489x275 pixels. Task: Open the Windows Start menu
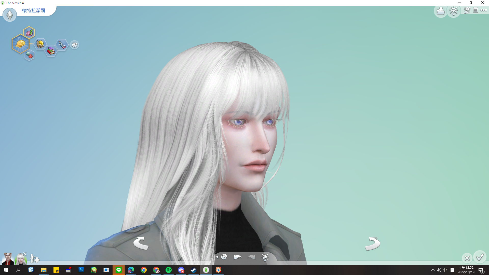coord(6,270)
